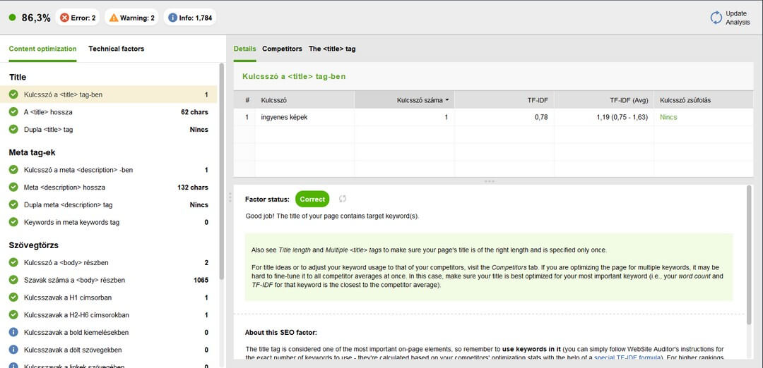This screenshot has height=368, width=763.
Task: Open the Competitors tab
Action: (x=282, y=49)
